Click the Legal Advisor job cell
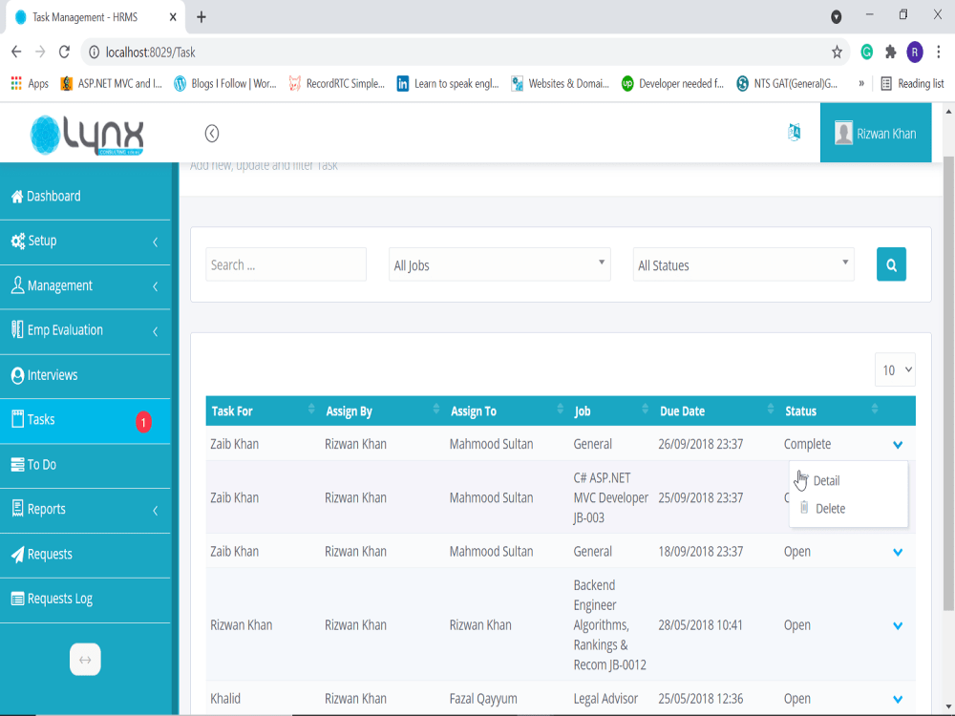Screen dimensions: 955x716 point(605,699)
